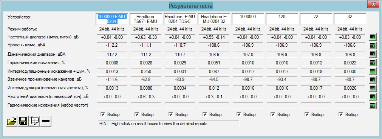The width and height of the screenshot is (382, 139).
Task: Click the device name field 32
Action: pyautogui.click(x=350, y=19)
